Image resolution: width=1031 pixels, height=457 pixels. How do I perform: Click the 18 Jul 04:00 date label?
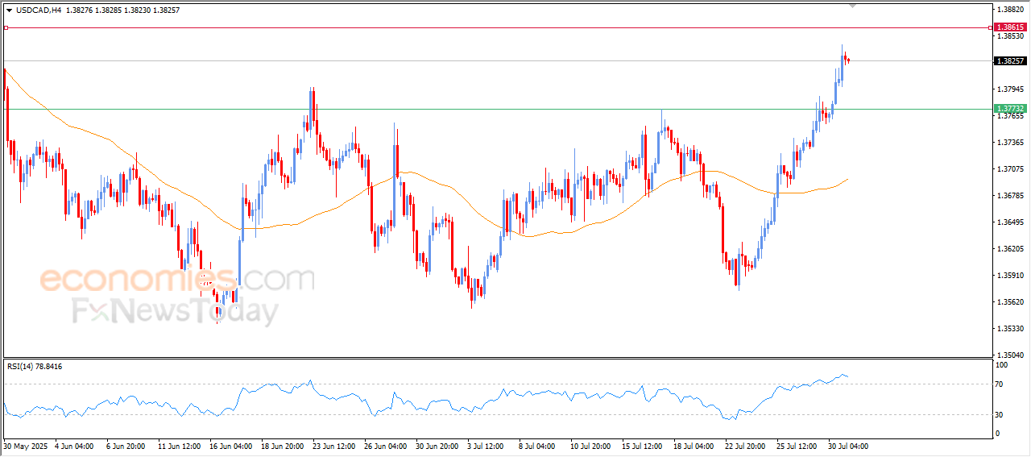coord(695,446)
